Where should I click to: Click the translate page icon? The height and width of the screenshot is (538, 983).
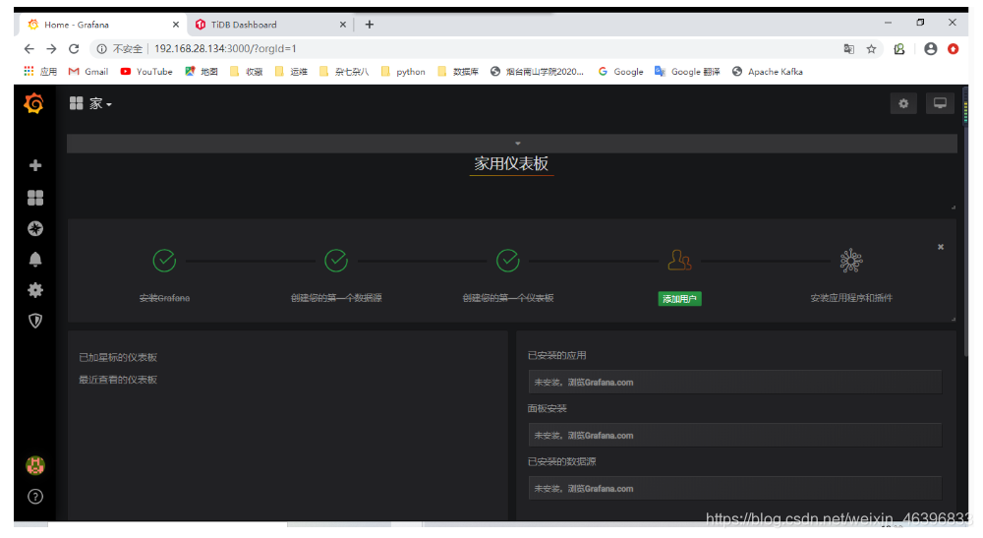(x=849, y=49)
